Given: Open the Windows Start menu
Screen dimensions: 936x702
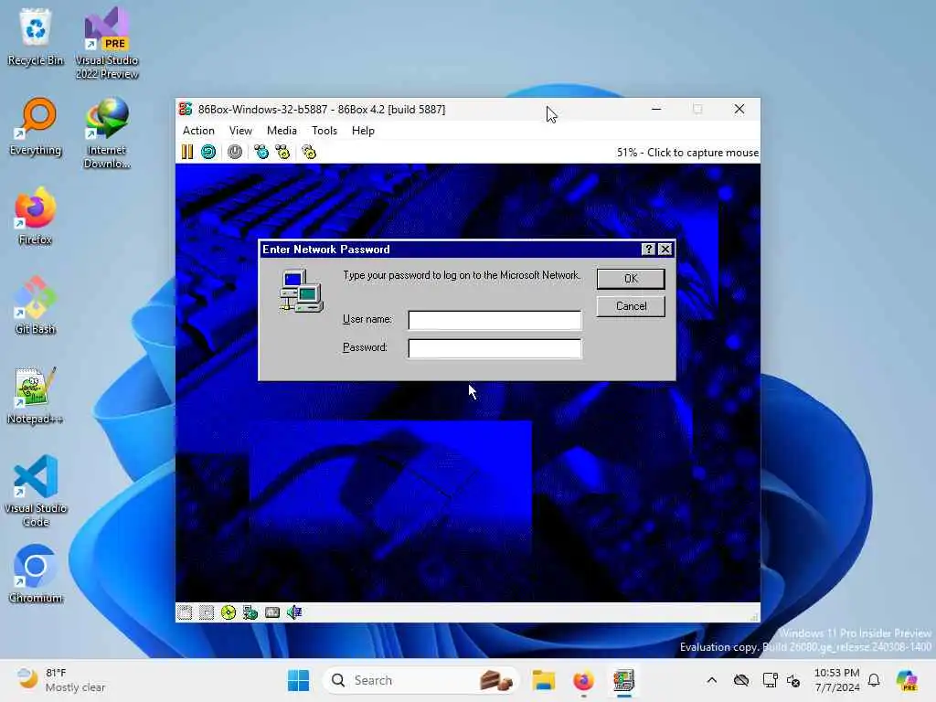Looking at the screenshot, I should click(x=299, y=680).
